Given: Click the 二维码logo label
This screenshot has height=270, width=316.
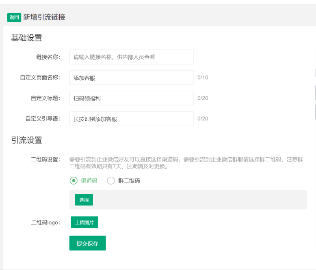Looking at the screenshot, I should pyautogui.click(x=45, y=223).
